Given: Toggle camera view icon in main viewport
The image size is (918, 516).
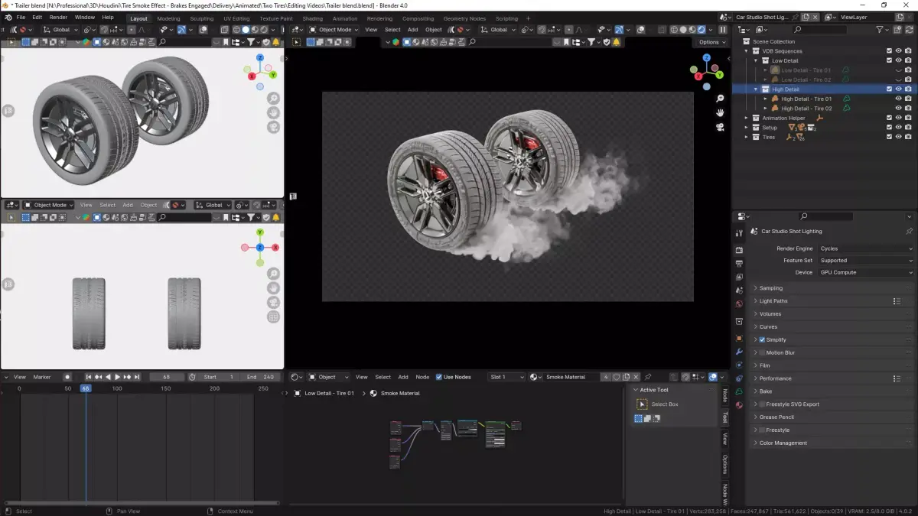Looking at the screenshot, I should click(x=720, y=127).
